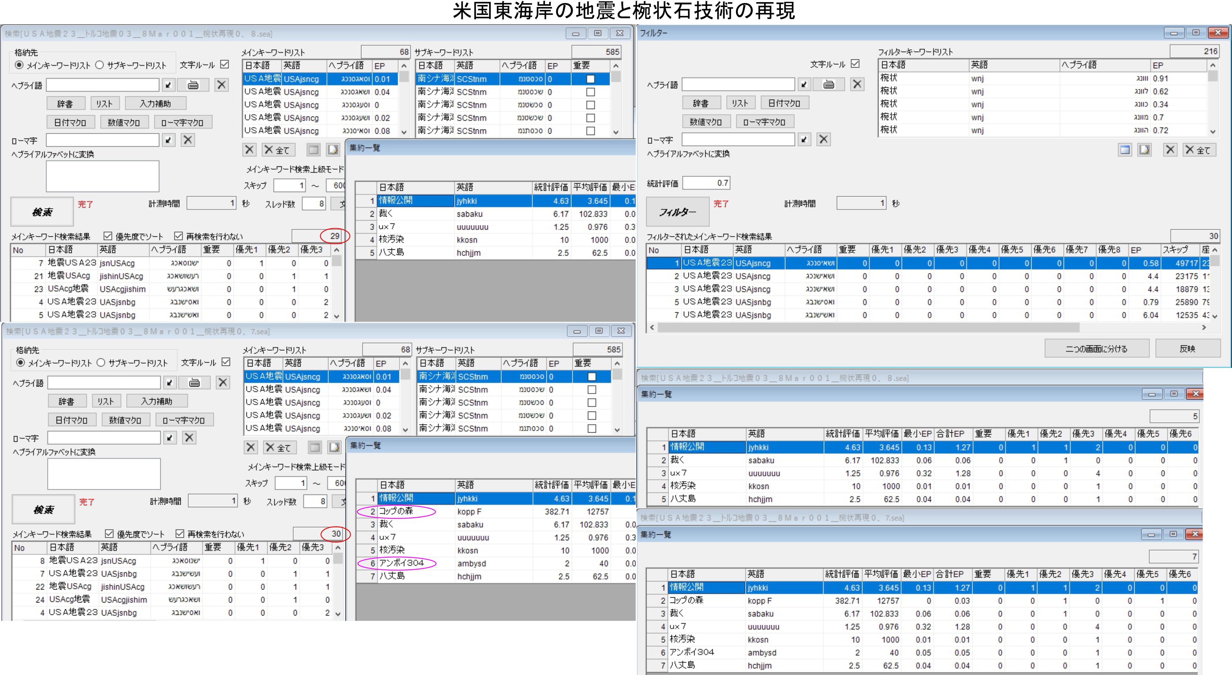Screen dimensions: 1232x675
Task: Clear Hebrew field with X in Filter window
Action: coord(857,85)
